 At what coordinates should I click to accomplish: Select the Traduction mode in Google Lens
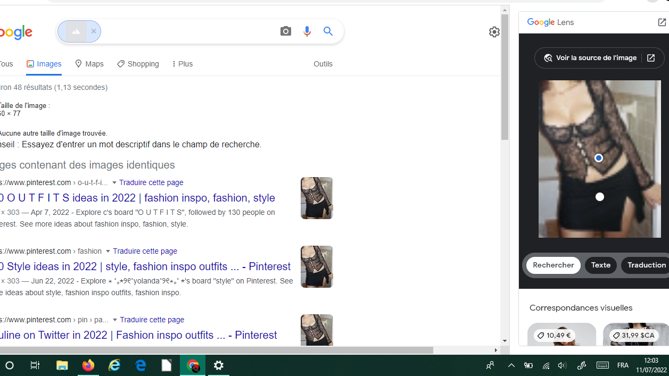(x=646, y=265)
